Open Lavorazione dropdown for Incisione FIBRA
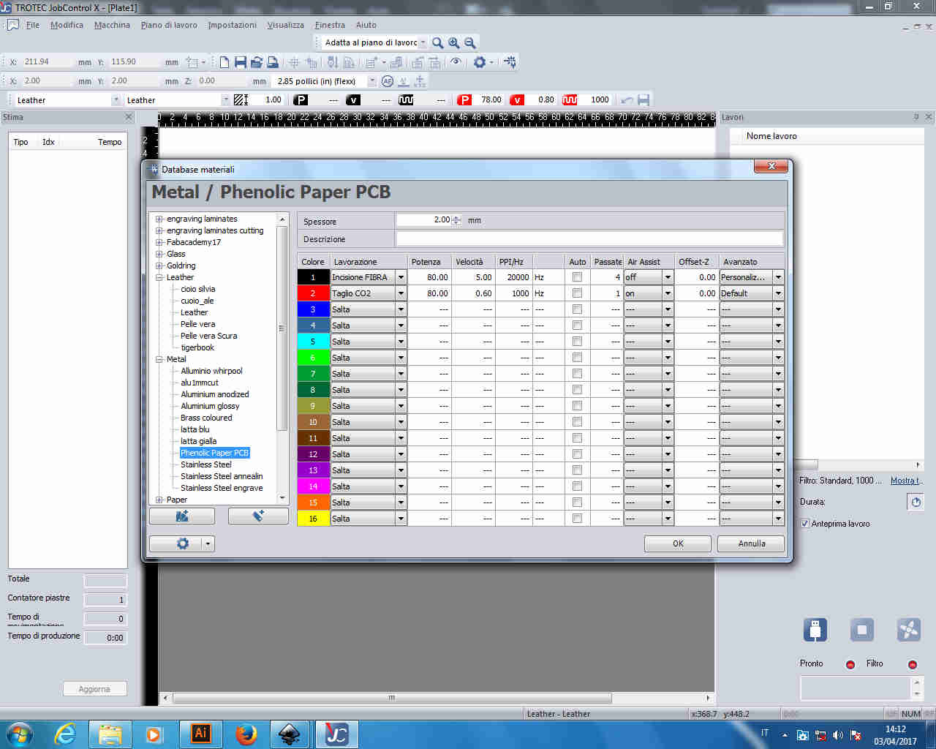 tap(401, 277)
